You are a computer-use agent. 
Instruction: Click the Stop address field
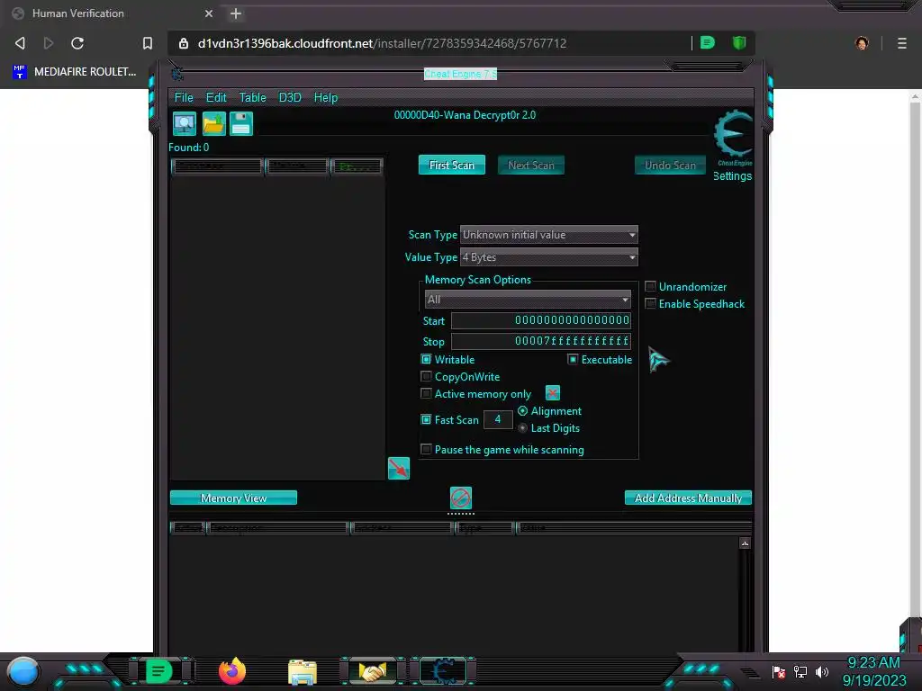click(541, 341)
